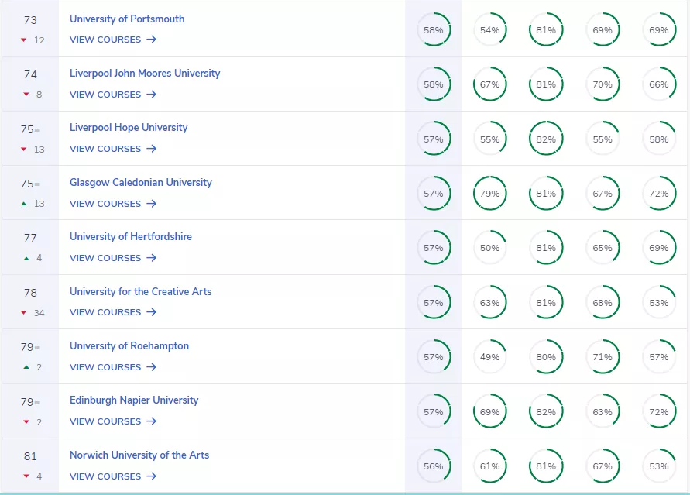Click the 82% circular gauge for Edinburgh Napier

pyautogui.click(x=546, y=412)
